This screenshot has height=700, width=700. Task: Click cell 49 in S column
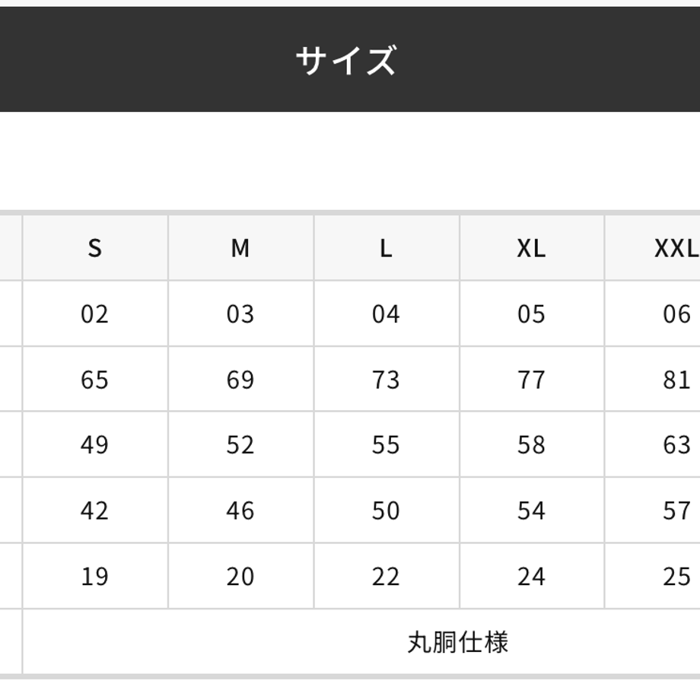click(x=95, y=444)
